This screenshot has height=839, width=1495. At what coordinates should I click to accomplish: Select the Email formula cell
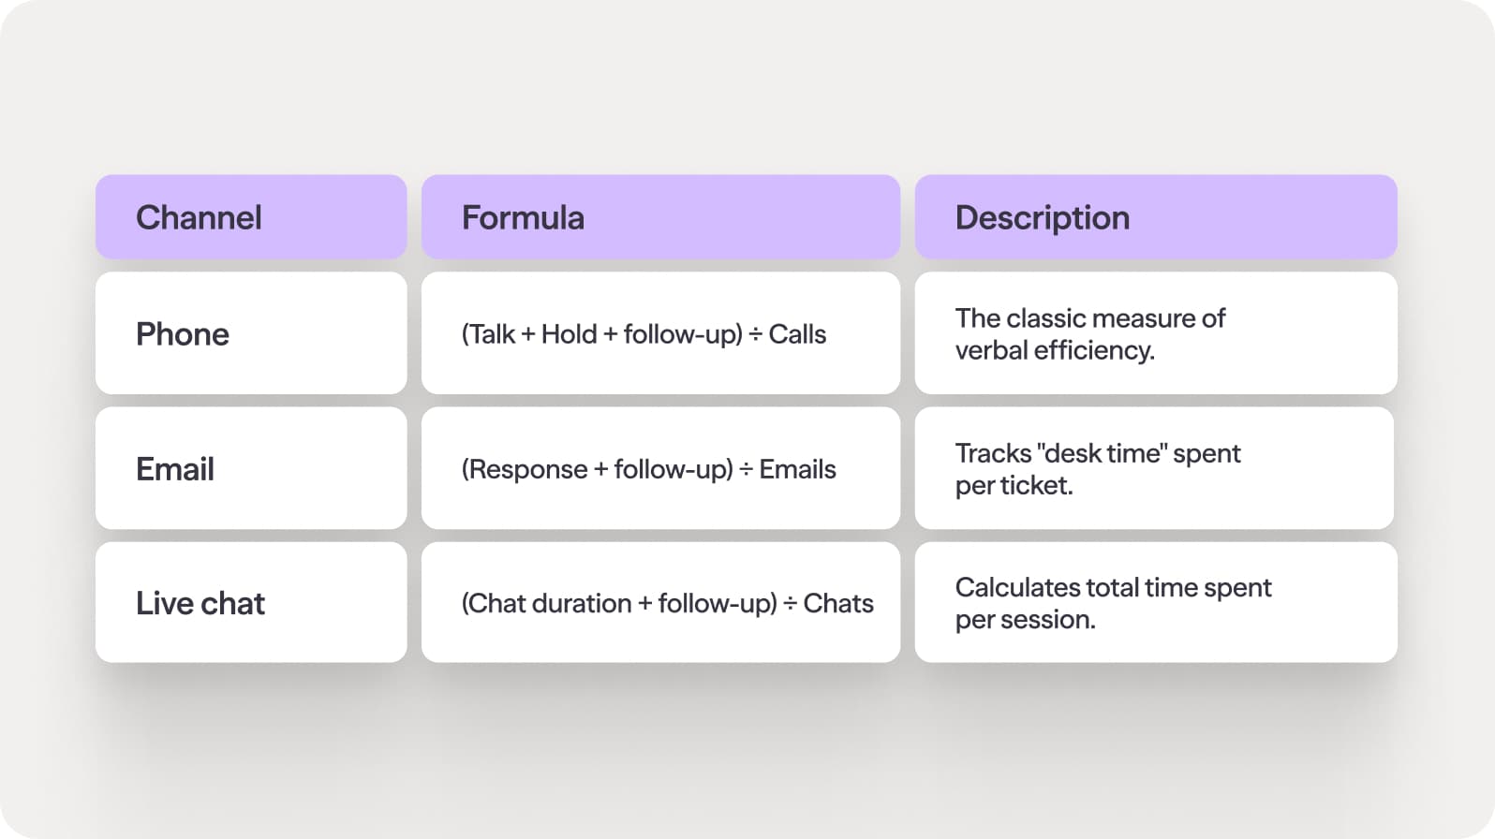(659, 468)
